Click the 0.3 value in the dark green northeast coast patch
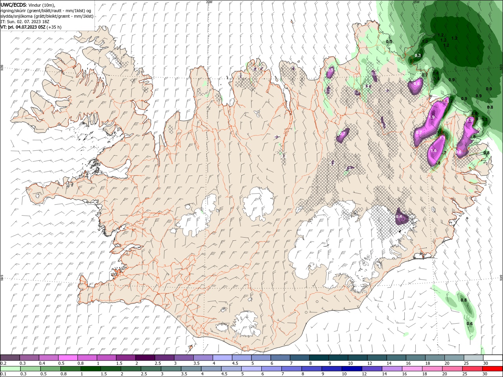The width and height of the screenshot is (503, 377). [418, 55]
